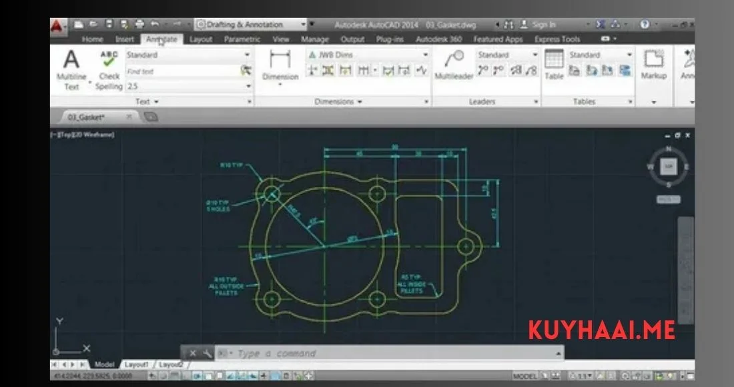Viewport: 734px width, 387px height.
Task: Open the text height 2.5 dropdown
Action: tap(248, 86)
